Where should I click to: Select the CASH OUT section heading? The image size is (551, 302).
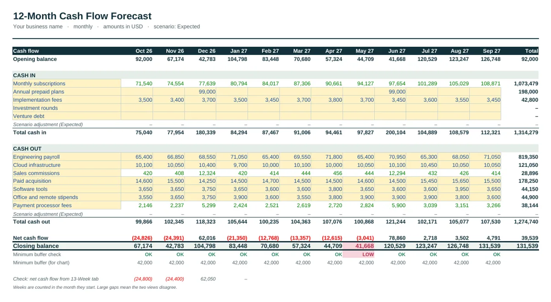click(x=27, y=149)
